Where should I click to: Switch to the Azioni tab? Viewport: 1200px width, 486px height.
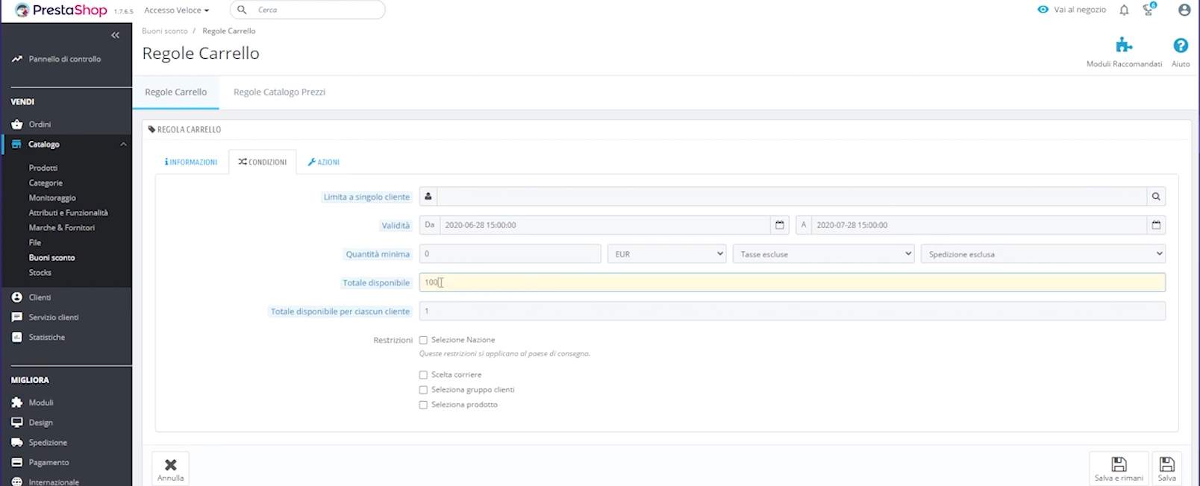324,162
